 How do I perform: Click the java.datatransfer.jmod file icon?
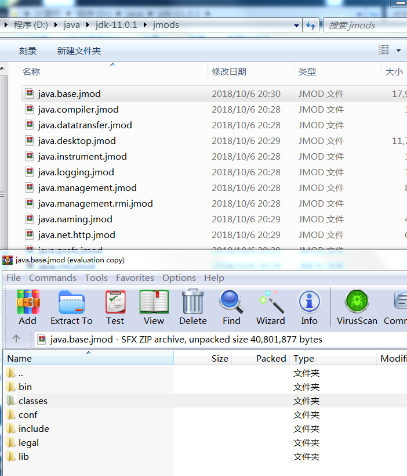30,125
